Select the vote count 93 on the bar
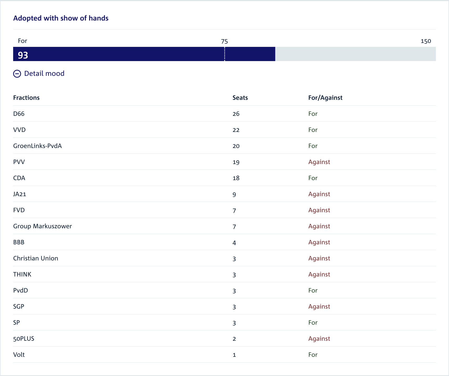This screenshot has height=376, width=449. pos(23,55)
